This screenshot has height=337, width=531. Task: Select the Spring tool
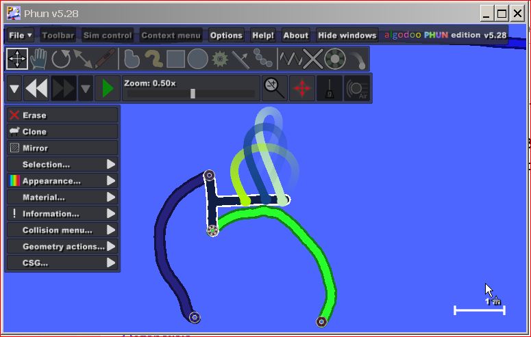291,59
